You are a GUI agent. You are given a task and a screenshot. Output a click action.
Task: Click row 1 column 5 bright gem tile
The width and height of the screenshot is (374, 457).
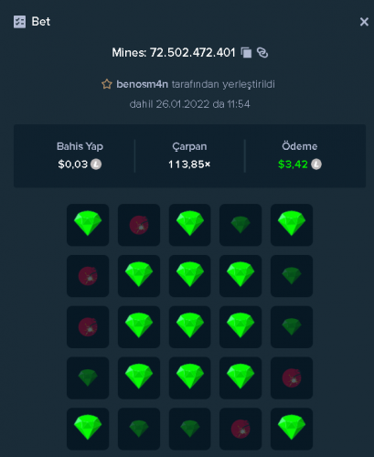tap(292, 225)
